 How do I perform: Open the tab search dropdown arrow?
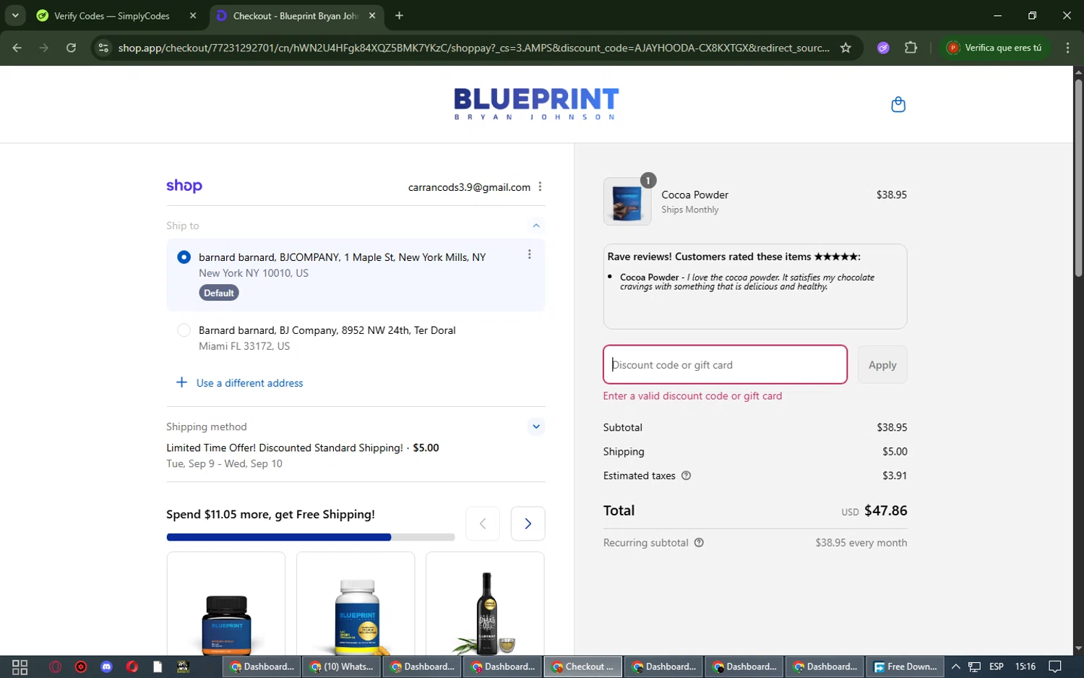coord(14,15)
